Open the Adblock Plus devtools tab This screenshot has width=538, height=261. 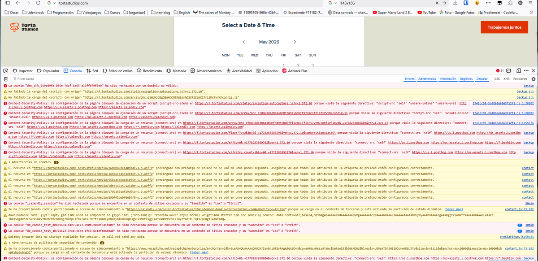[x=295, y=71]
